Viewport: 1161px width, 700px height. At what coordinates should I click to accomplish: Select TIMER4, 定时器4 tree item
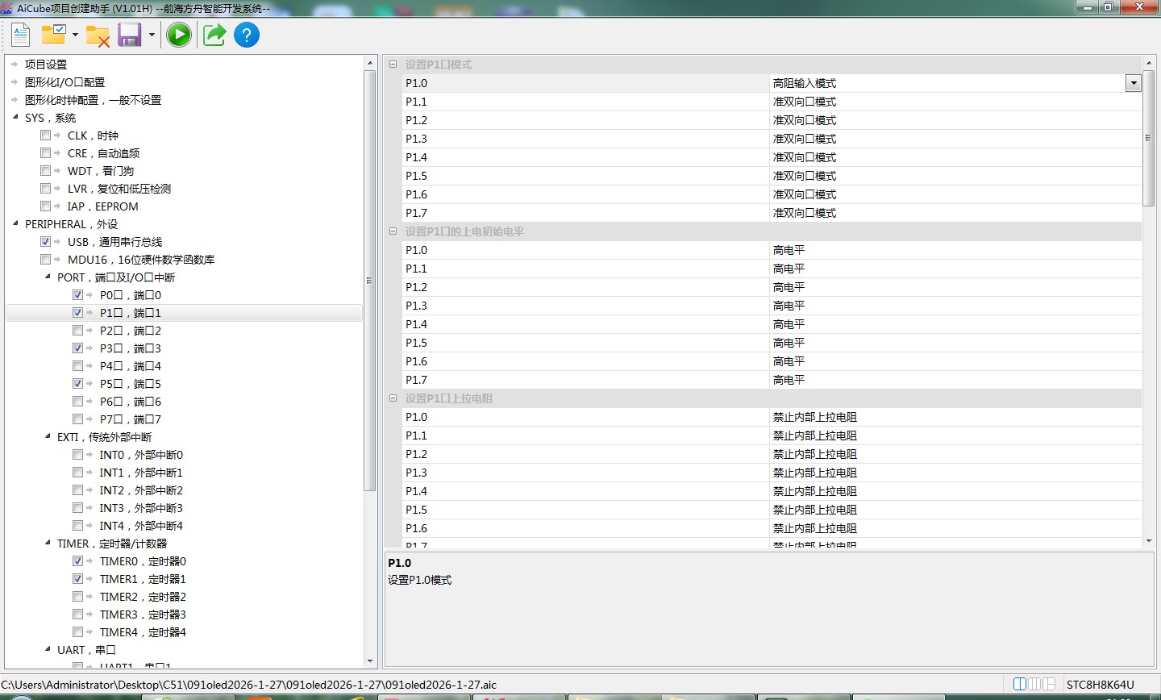click(x=143, y=632)
